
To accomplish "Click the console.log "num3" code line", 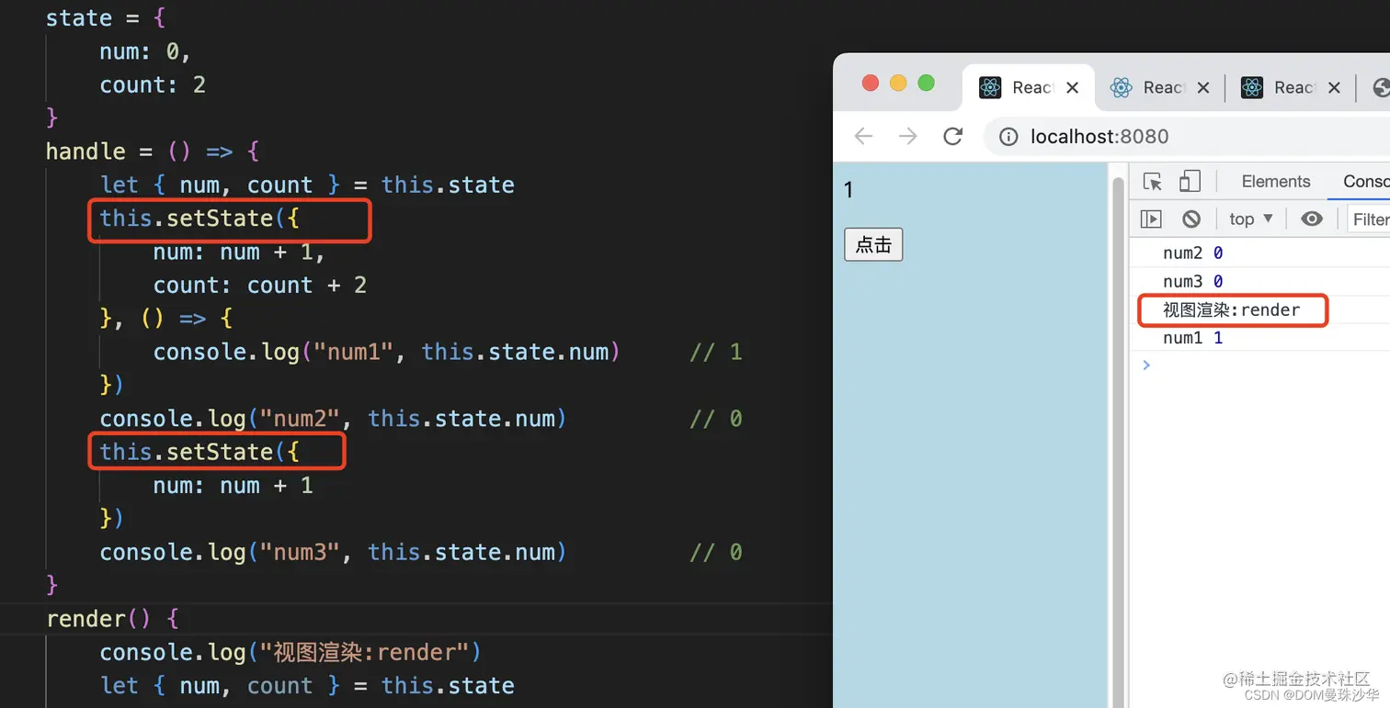I will [x=333, y=552].
